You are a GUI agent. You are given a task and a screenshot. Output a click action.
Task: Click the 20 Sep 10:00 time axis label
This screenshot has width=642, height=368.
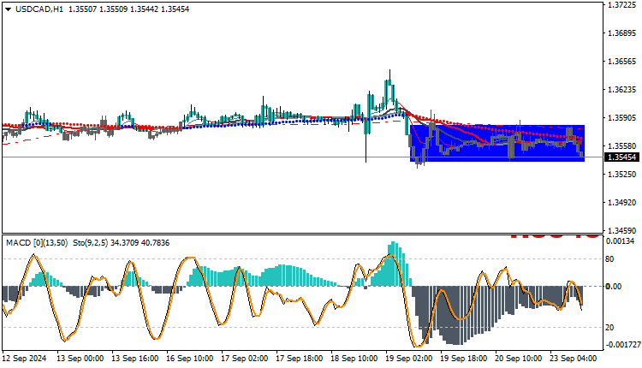[519, 359]
